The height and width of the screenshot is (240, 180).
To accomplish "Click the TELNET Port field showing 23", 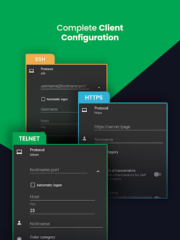I will pos(62,210).
